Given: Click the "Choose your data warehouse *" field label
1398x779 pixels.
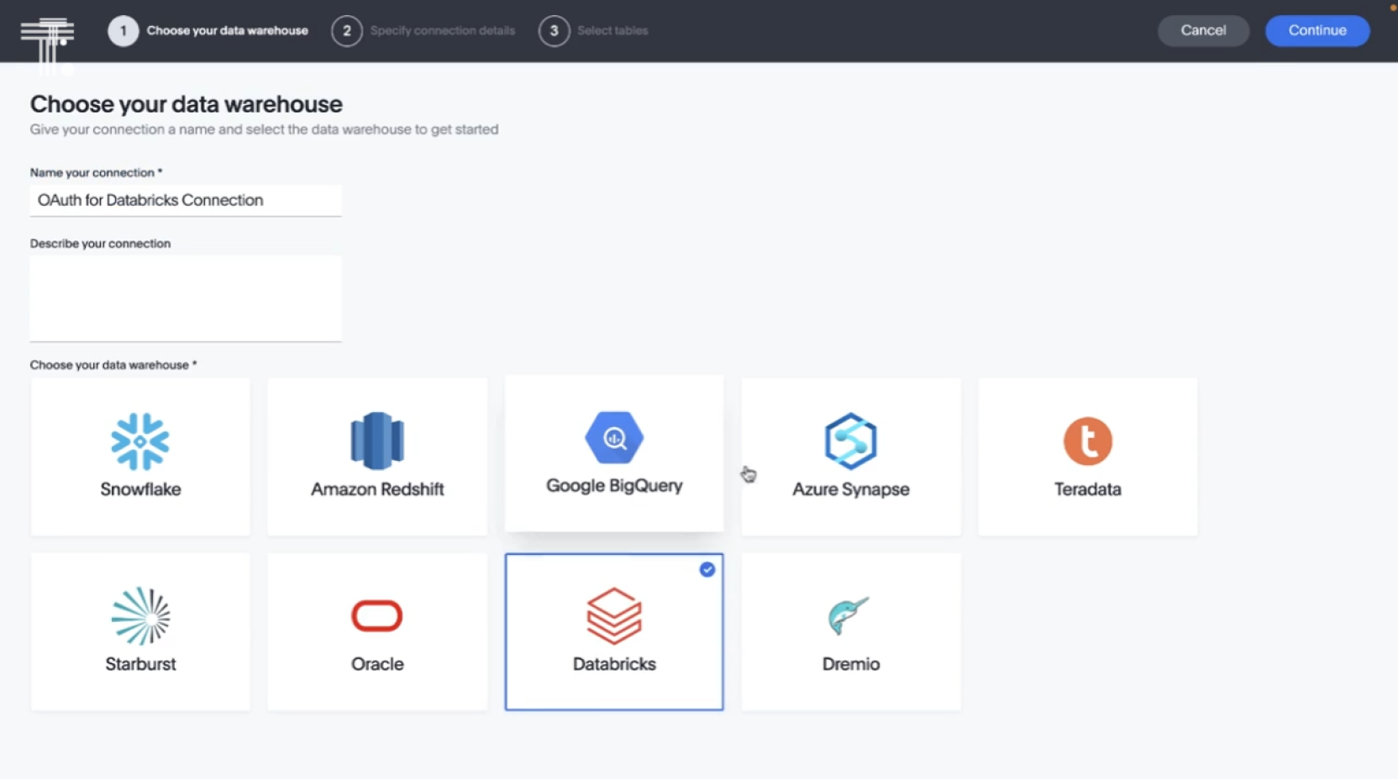Looking at the screenshot, I should [113, 365].
